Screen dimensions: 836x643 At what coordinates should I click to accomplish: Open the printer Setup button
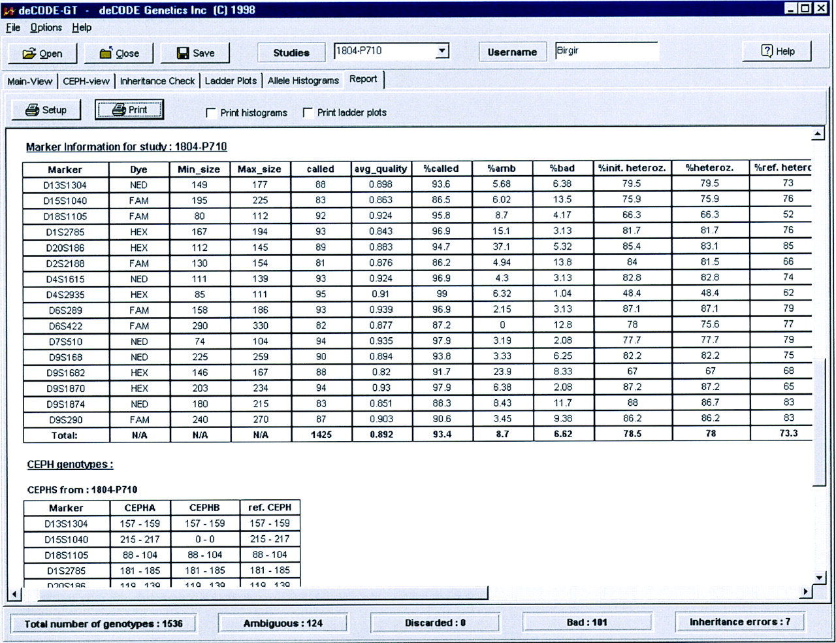(46, 110)
